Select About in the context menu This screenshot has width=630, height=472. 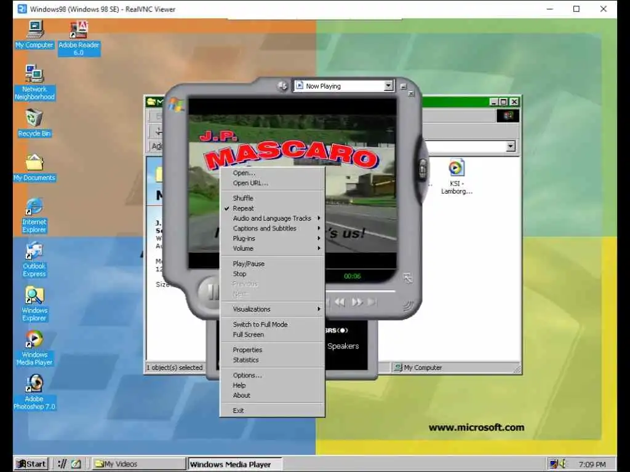click(x=273, y=395)
